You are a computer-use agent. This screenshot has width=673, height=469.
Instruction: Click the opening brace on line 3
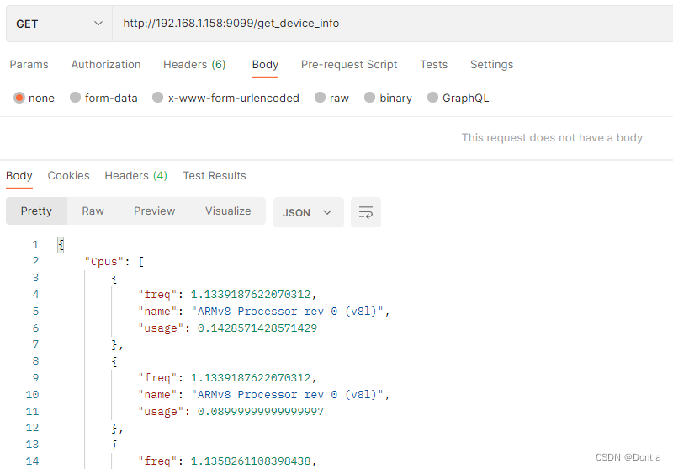point(114,279)
